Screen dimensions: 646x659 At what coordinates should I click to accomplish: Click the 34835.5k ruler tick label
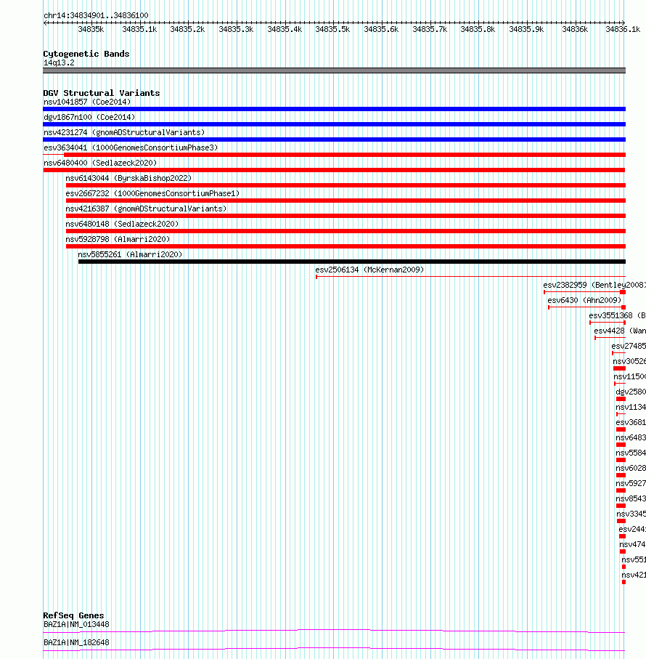tap(332, 29)
